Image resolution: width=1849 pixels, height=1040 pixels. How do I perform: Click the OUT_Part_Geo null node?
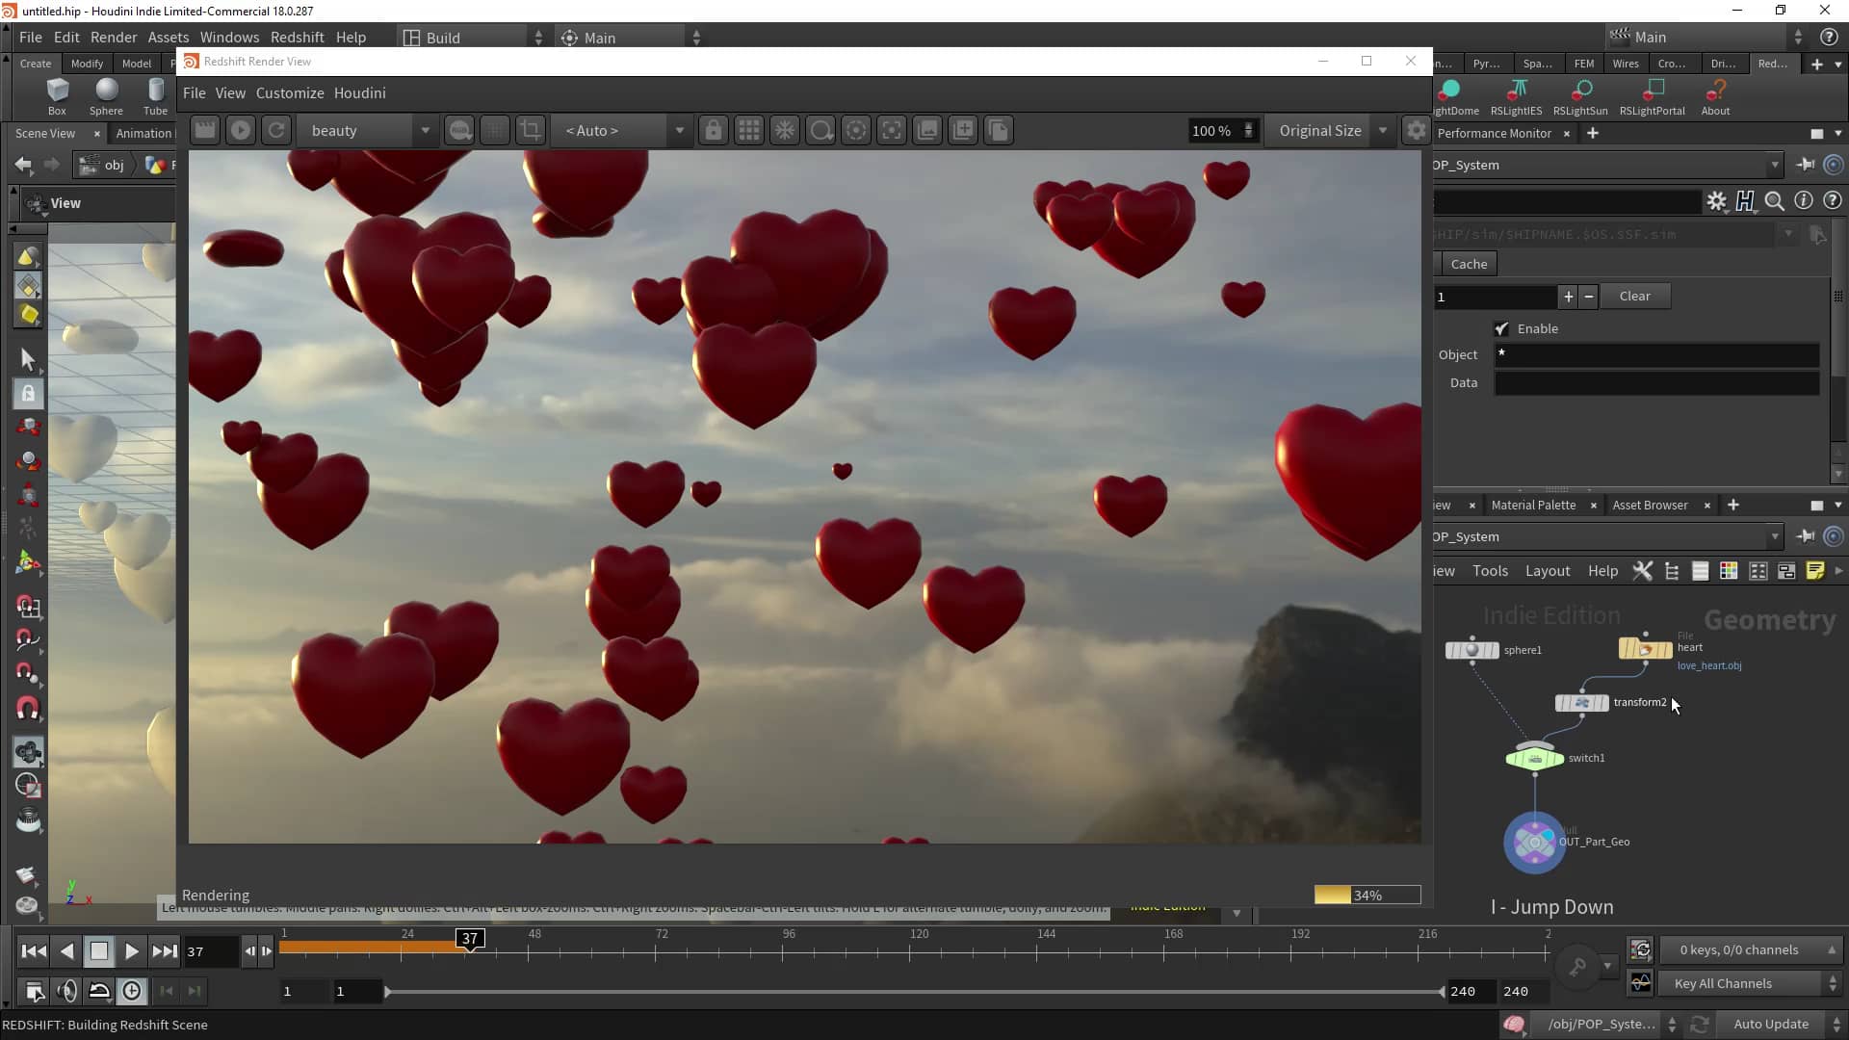1533,842
